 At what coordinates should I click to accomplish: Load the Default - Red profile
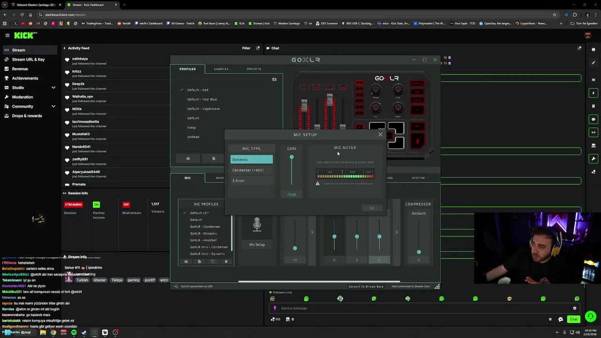tap(198, 90)
